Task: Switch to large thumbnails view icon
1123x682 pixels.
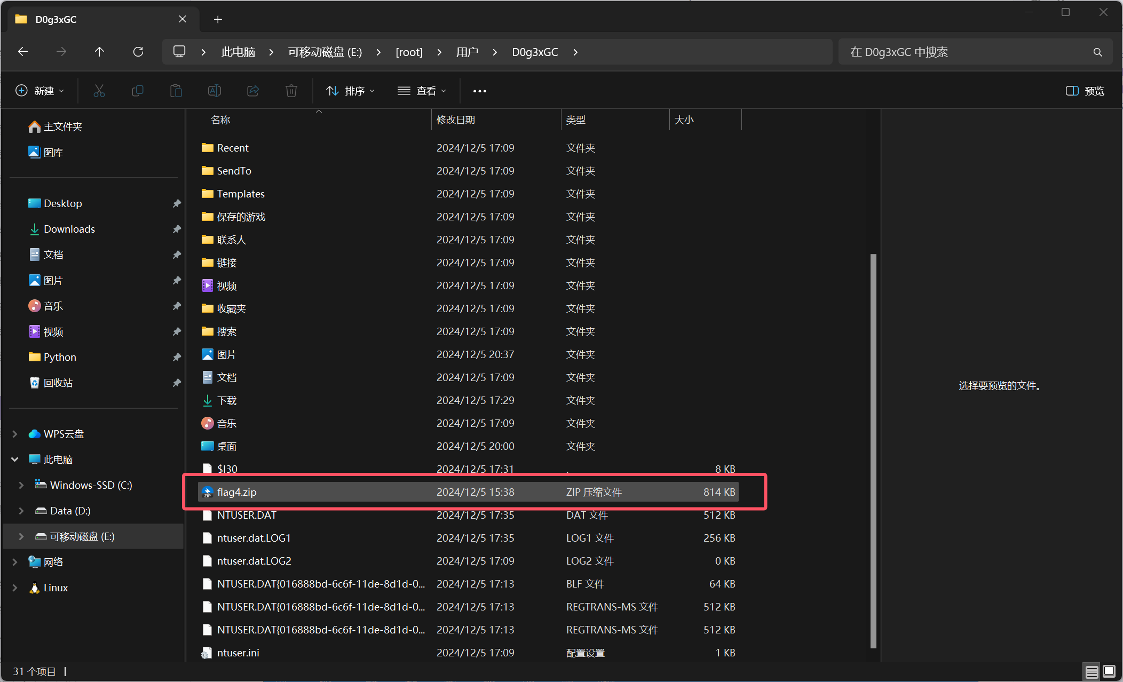Action: click(1109, 672)
